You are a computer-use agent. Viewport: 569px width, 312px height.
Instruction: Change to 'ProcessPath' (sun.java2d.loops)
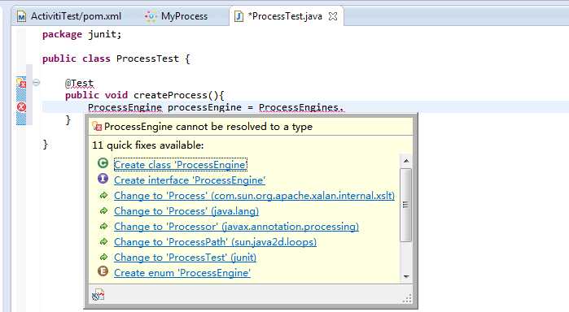coord(215,241)
